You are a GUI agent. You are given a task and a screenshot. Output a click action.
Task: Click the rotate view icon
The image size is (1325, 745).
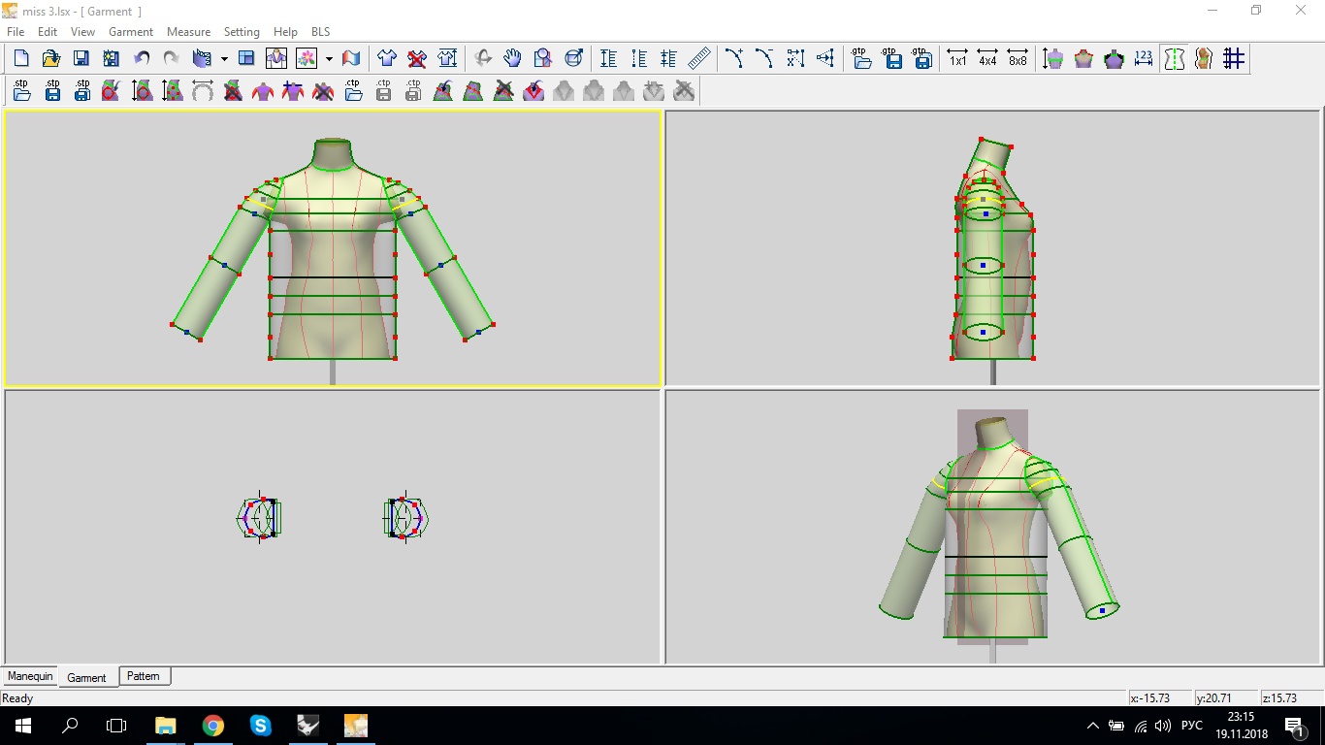pos(482,59)
